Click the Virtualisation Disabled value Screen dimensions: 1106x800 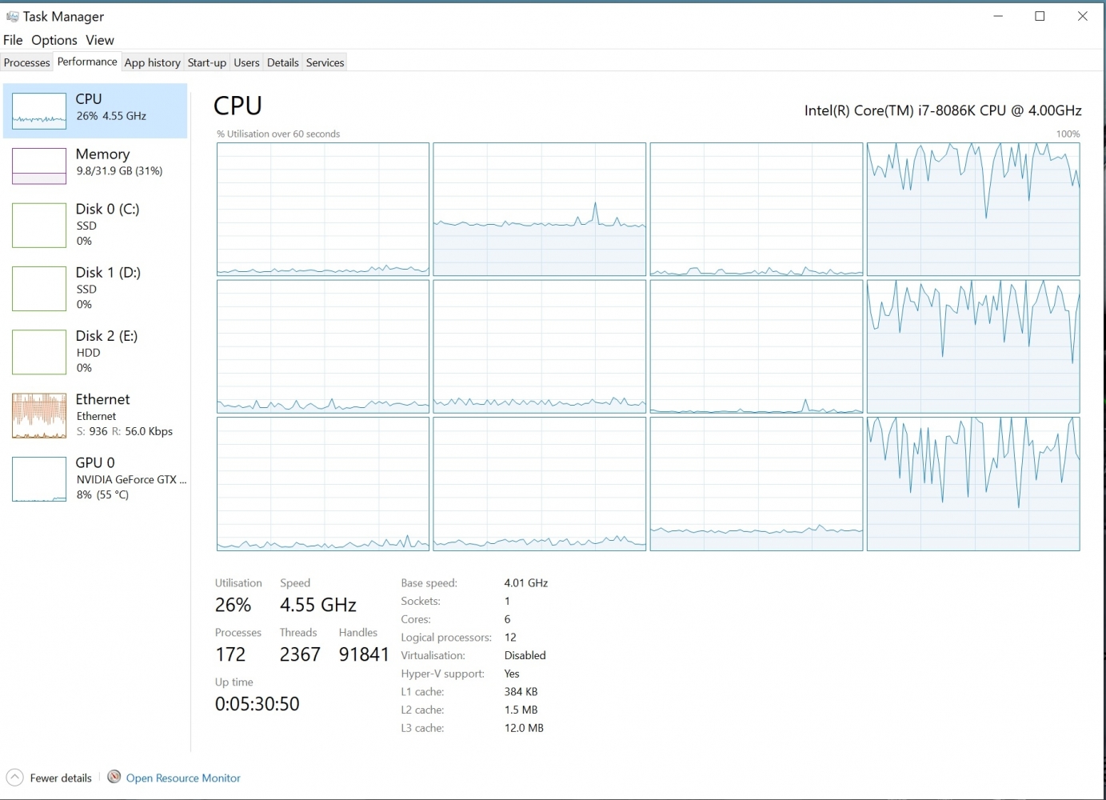525,655
